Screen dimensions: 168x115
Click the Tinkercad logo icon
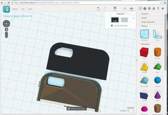[x=6, y=9]
